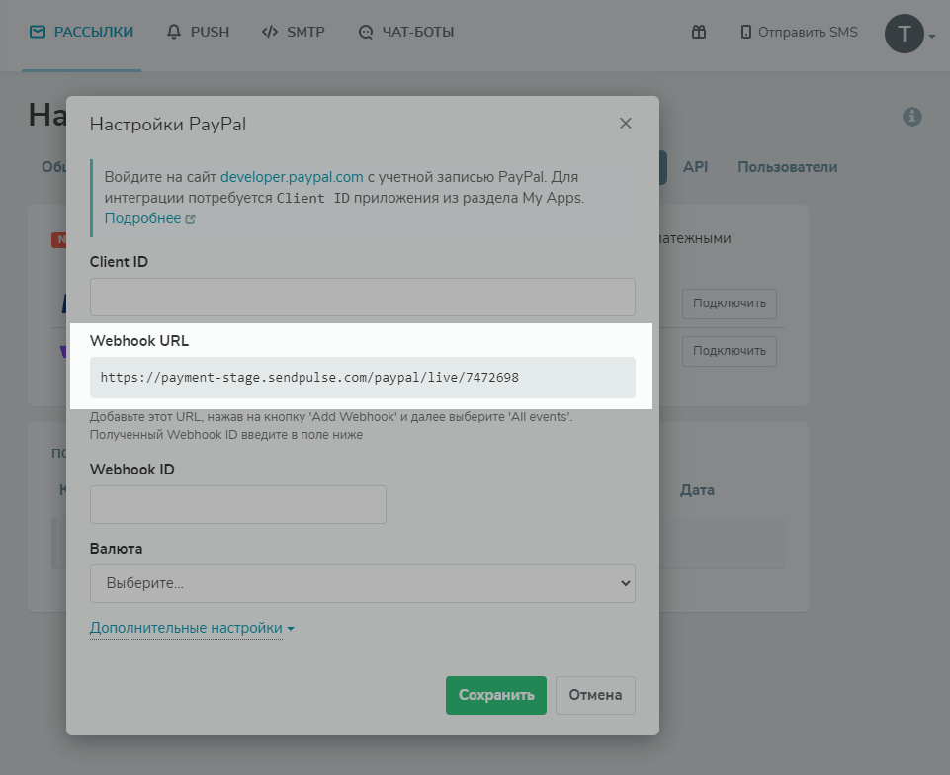This screenshot has height=775, width=950.
Task: Click Отправить SMS in the header
Action: [799, 32]
